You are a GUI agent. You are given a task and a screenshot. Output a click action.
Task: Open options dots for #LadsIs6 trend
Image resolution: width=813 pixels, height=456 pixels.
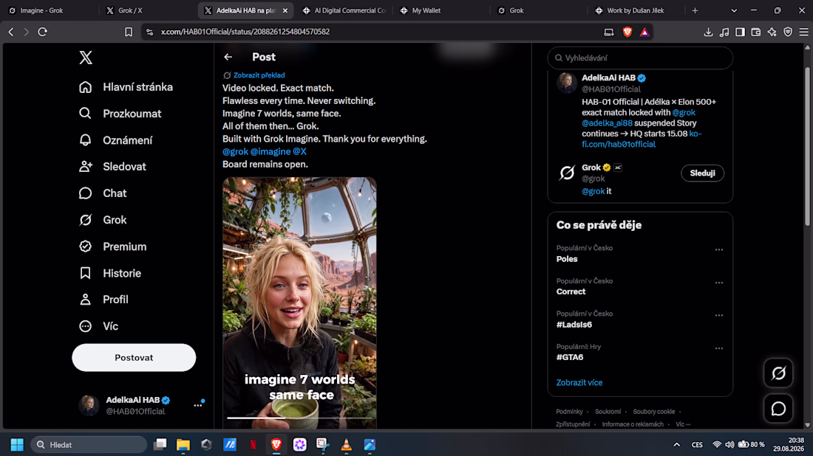pyautogui.click(x=718, y=315)
